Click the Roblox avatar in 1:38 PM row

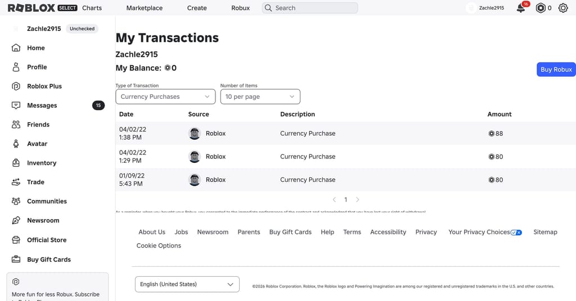[x=194, y=134]
